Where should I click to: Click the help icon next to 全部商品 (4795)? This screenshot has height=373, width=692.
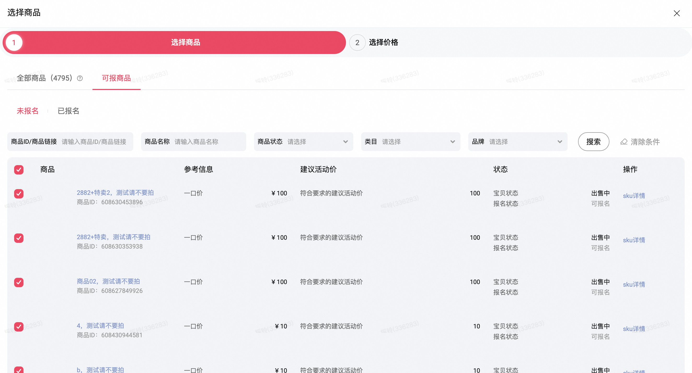(80, 78)
